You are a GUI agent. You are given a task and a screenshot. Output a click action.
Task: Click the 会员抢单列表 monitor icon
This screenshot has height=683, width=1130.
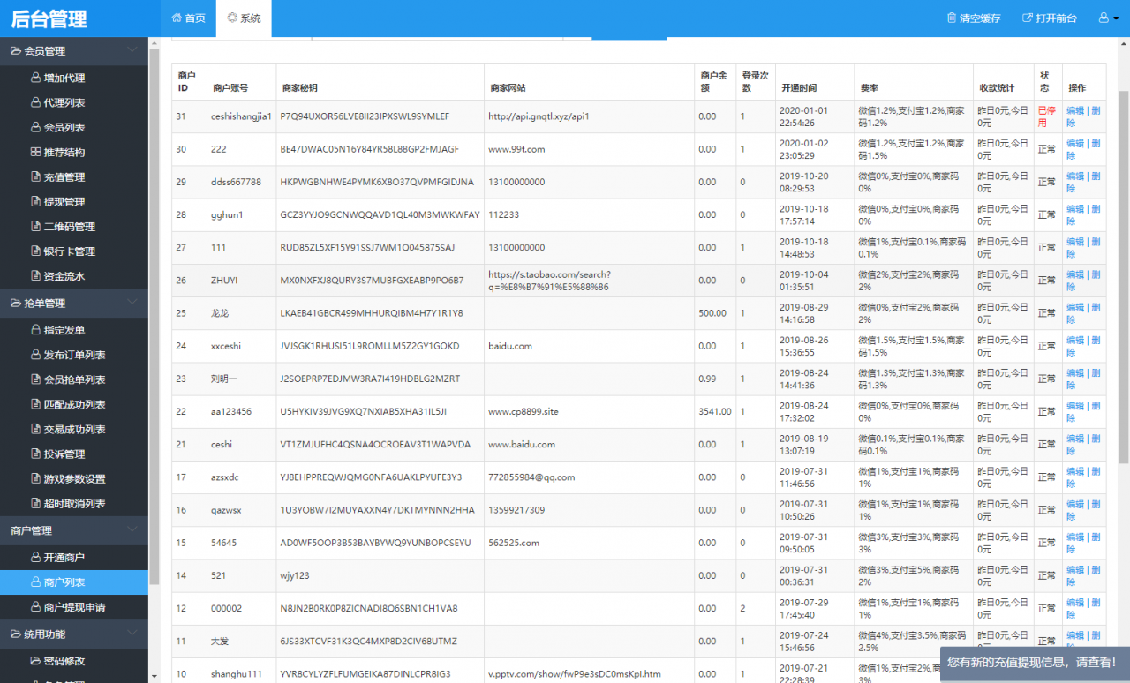35,379
